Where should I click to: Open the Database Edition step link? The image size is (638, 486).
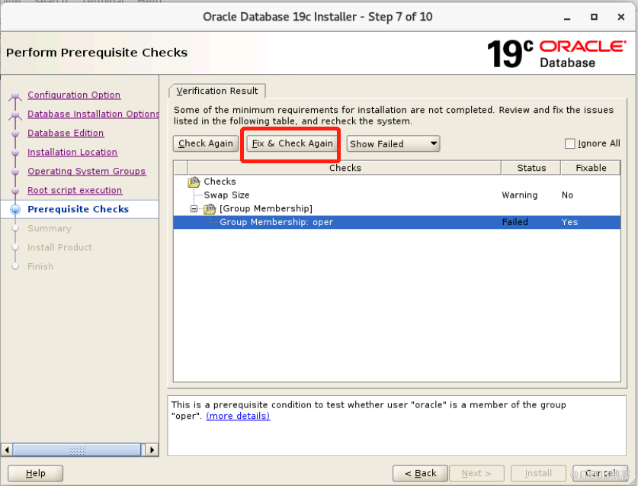[x=66, y=133]
